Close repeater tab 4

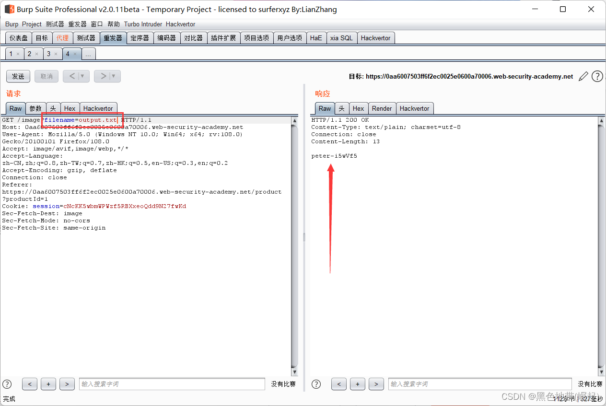pyautogui.click(x=75, y=54)
